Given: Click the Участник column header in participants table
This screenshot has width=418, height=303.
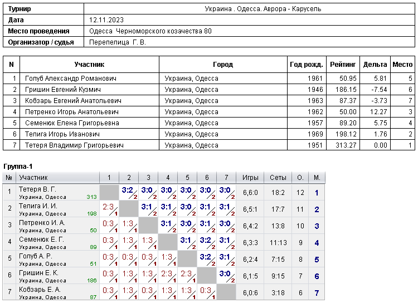Looking at the screenshot, I should 89,64.
